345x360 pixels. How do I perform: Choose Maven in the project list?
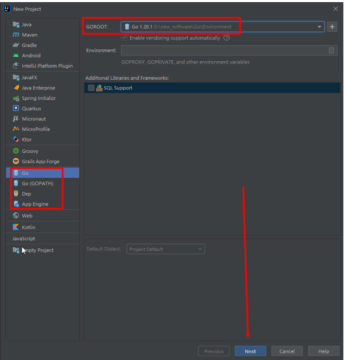(42, 35)
